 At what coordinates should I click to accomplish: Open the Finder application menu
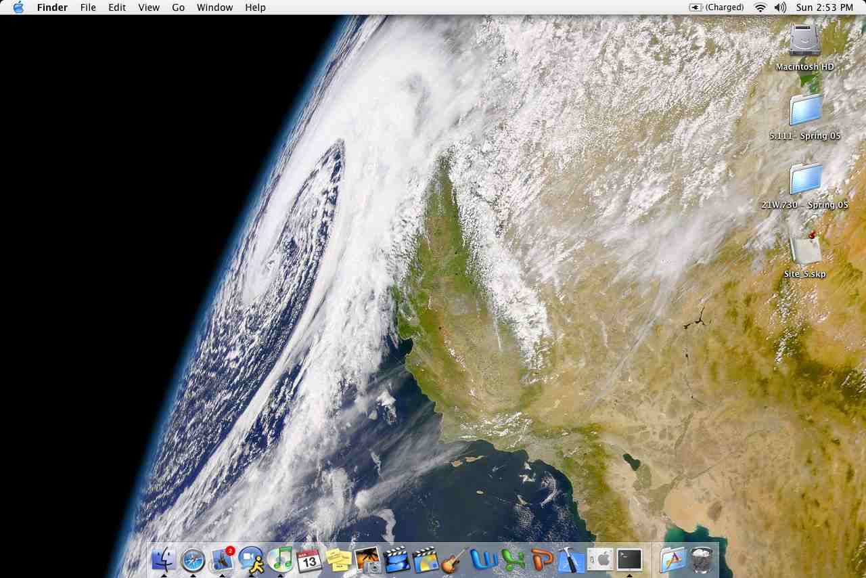click(52, 7)
